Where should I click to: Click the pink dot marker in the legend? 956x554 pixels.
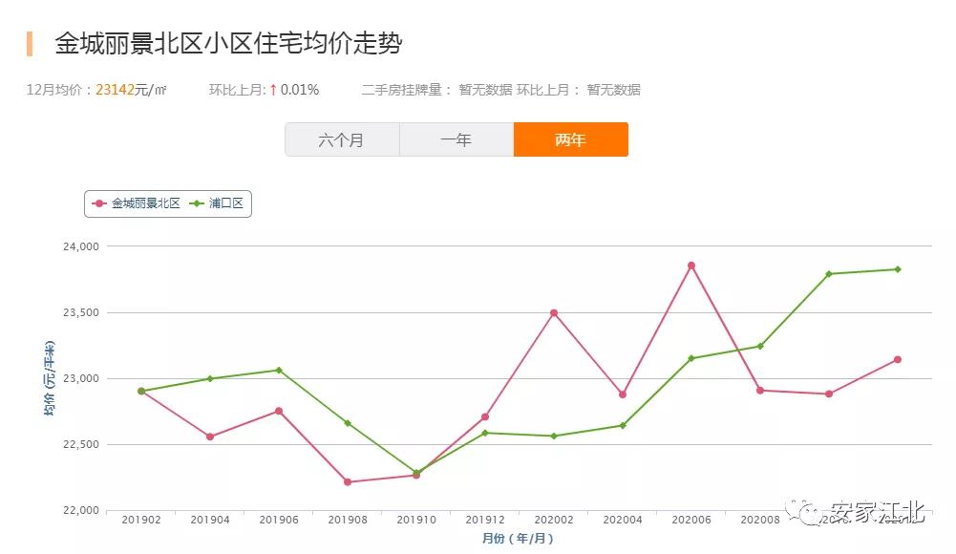(99, 203)
